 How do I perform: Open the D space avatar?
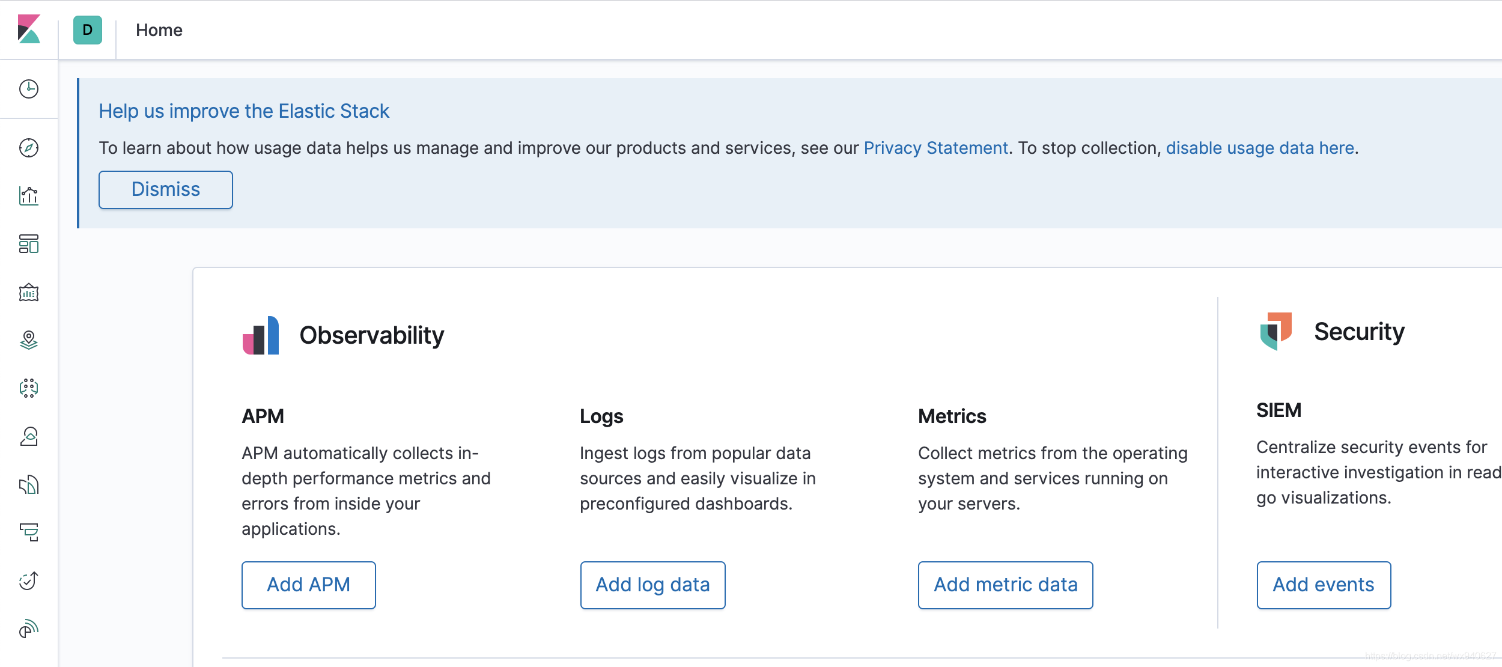click(88, 30)
